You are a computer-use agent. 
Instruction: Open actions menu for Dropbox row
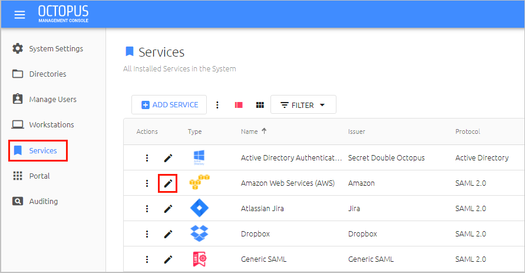pos(147,234)
